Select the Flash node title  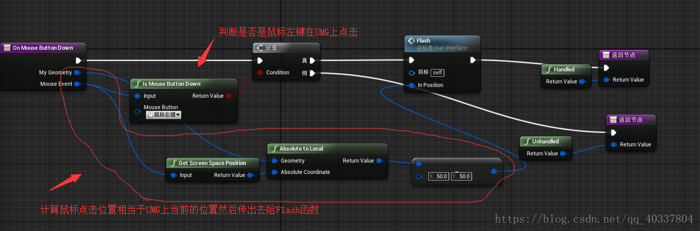pos(423,41)
